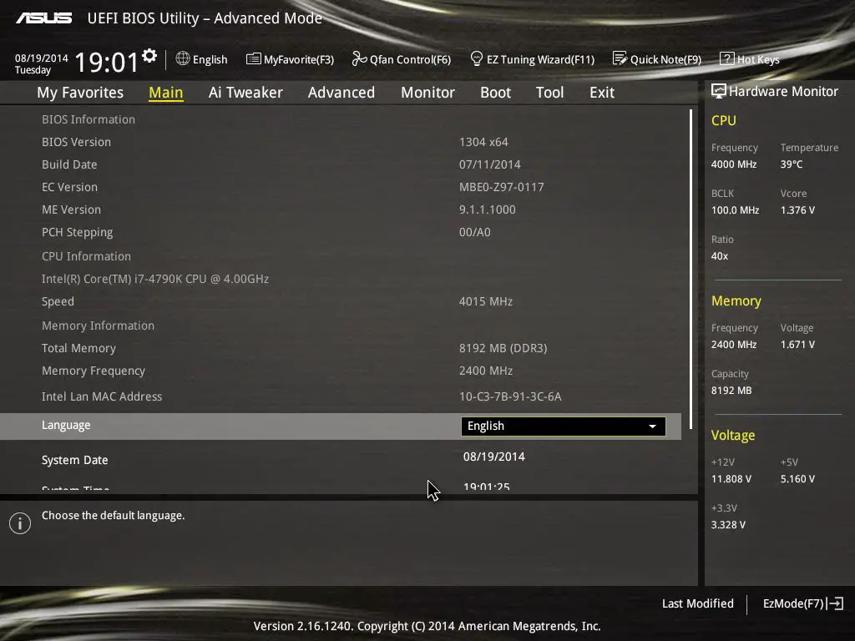Image resolution: width=855 pixels, height=641 pixels.
Task: Click the Hot Keys question mark icon
Action: 727,58
